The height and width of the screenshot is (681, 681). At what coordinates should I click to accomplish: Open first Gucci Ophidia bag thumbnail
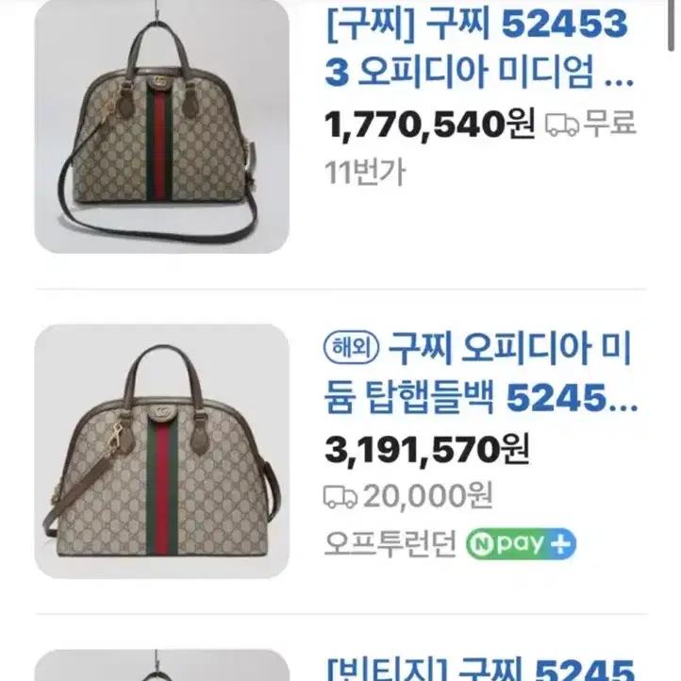click(161, 126)
